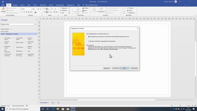Open the Positionieren dropdown in Anordnen
197x111 pixels.
pyautogui.click(x=101, y=10)
